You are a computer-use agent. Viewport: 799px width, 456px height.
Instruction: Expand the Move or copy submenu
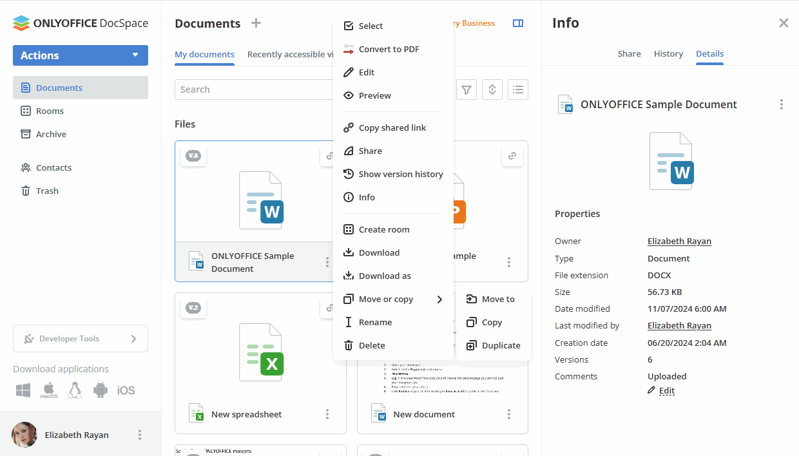pos(393,299)
